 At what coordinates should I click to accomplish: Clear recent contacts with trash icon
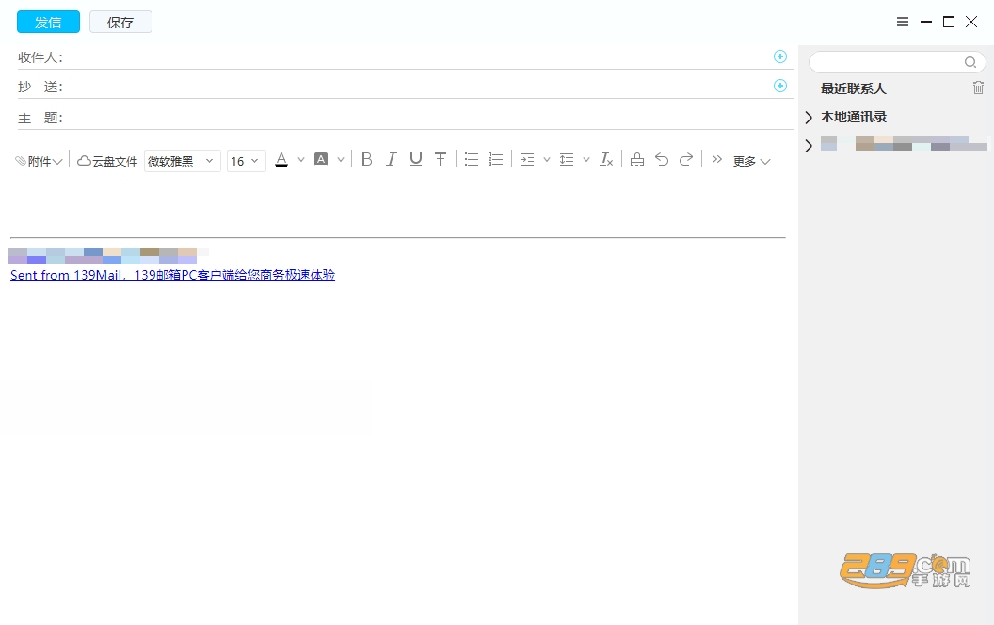[978, 88]
